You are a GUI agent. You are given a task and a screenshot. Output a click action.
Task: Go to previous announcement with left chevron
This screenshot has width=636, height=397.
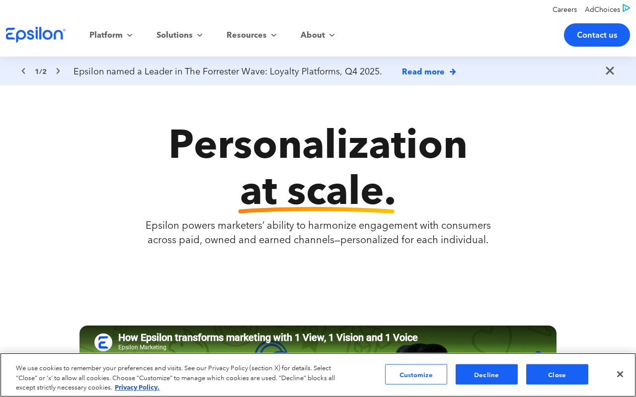pyautogui.click(x=23, y=71)
